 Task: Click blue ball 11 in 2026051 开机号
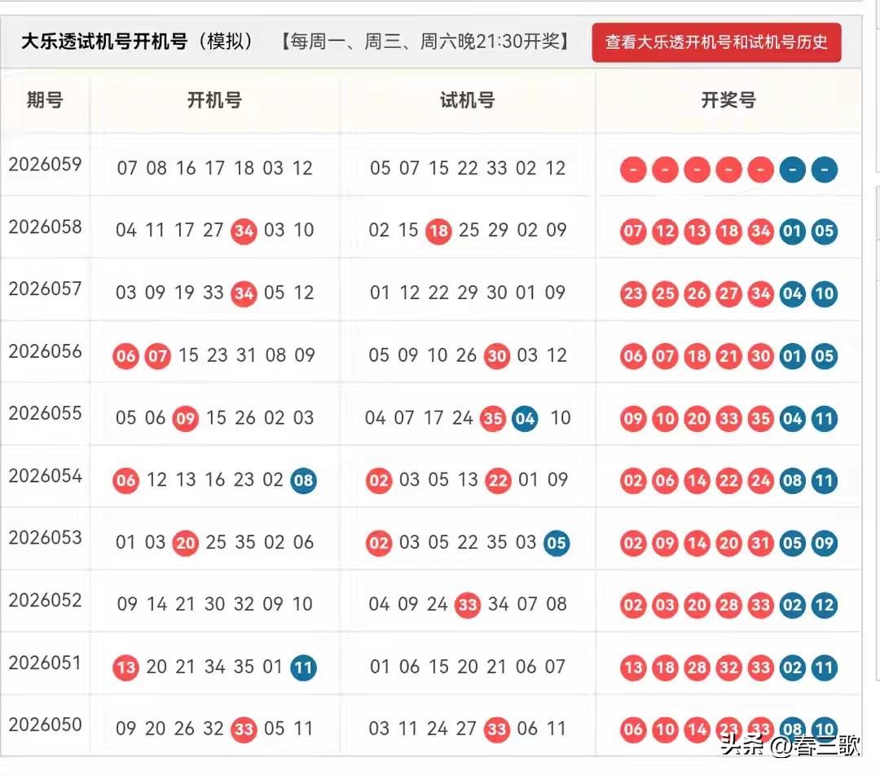pos(304,668)
